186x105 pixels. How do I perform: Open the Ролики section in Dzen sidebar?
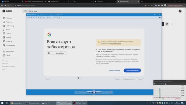pyautogui.click(x=7, y=38)
